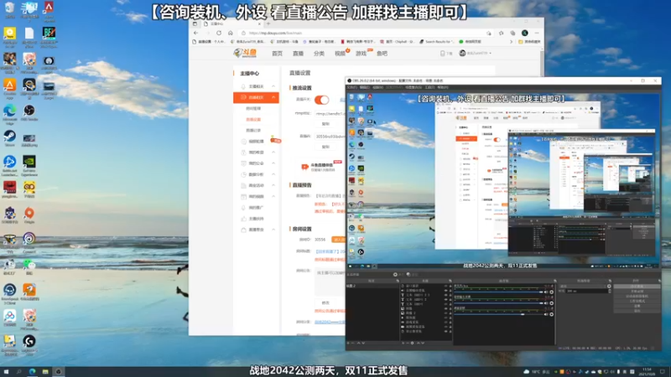Collapse the 直播相关 sidebar section
The height and width of the screenshot is (377, 671).
(x=273, y=97)
